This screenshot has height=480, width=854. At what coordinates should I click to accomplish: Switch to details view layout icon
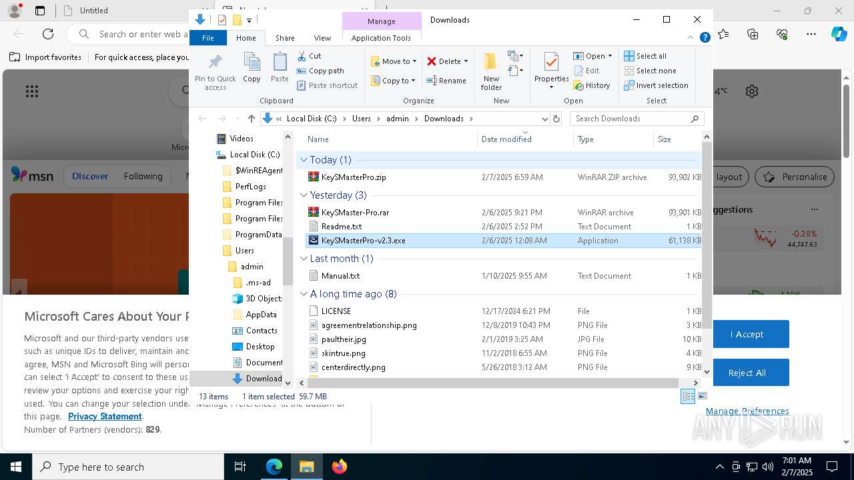(688, 396)
